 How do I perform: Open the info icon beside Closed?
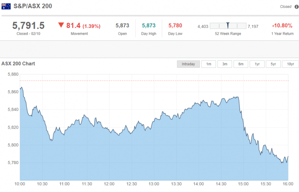[x=296, y=7]
